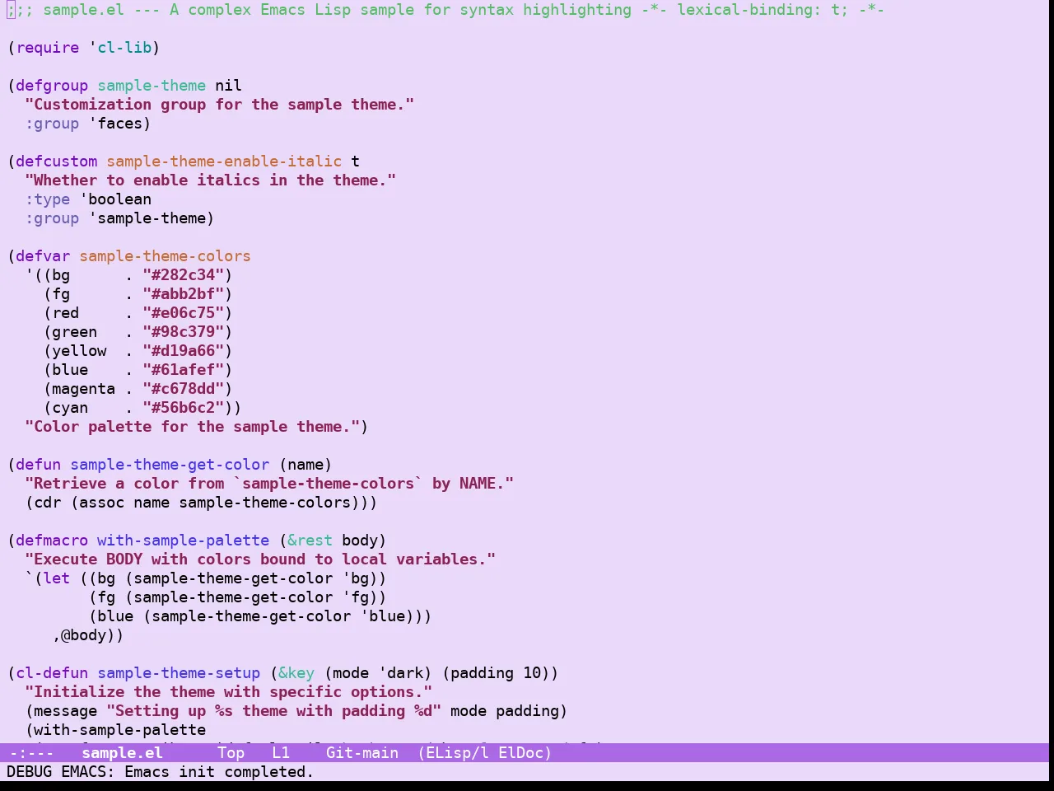
Task: Click the 'defcustom' keyword
Action: point(57,161)
